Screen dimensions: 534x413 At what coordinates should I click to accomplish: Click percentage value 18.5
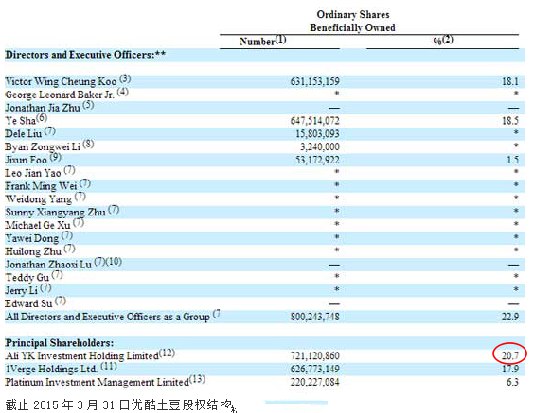[x=510, y=121]
